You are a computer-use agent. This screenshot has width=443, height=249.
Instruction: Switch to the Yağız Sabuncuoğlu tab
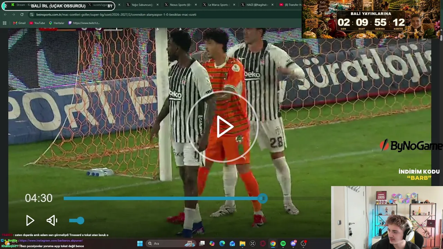pos(140,5)
